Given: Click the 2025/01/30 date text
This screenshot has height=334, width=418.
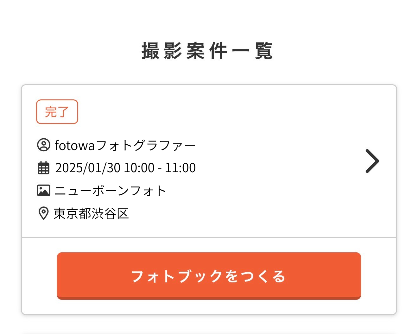Looking at the screenshot, I should pyautogui.click(x=88, y=168).
